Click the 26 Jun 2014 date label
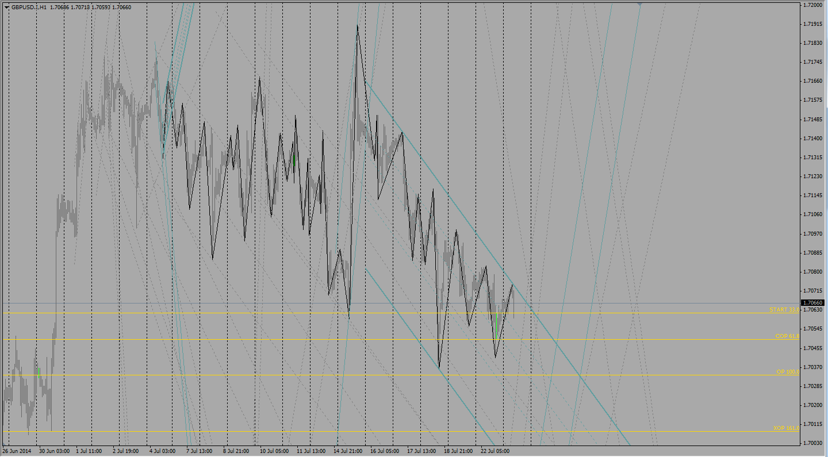Viewport: 828px width, 457px height. point(17,451)
